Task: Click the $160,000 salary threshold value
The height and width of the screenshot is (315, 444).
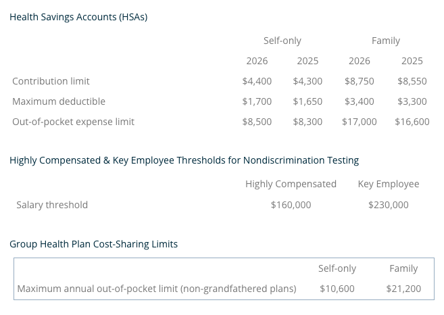Action: point(291,205)
